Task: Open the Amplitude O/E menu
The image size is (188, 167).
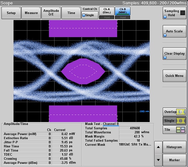Action: 51,13
